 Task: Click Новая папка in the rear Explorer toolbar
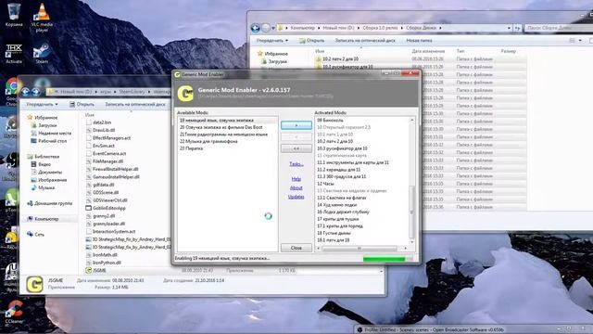click(419, 40)
